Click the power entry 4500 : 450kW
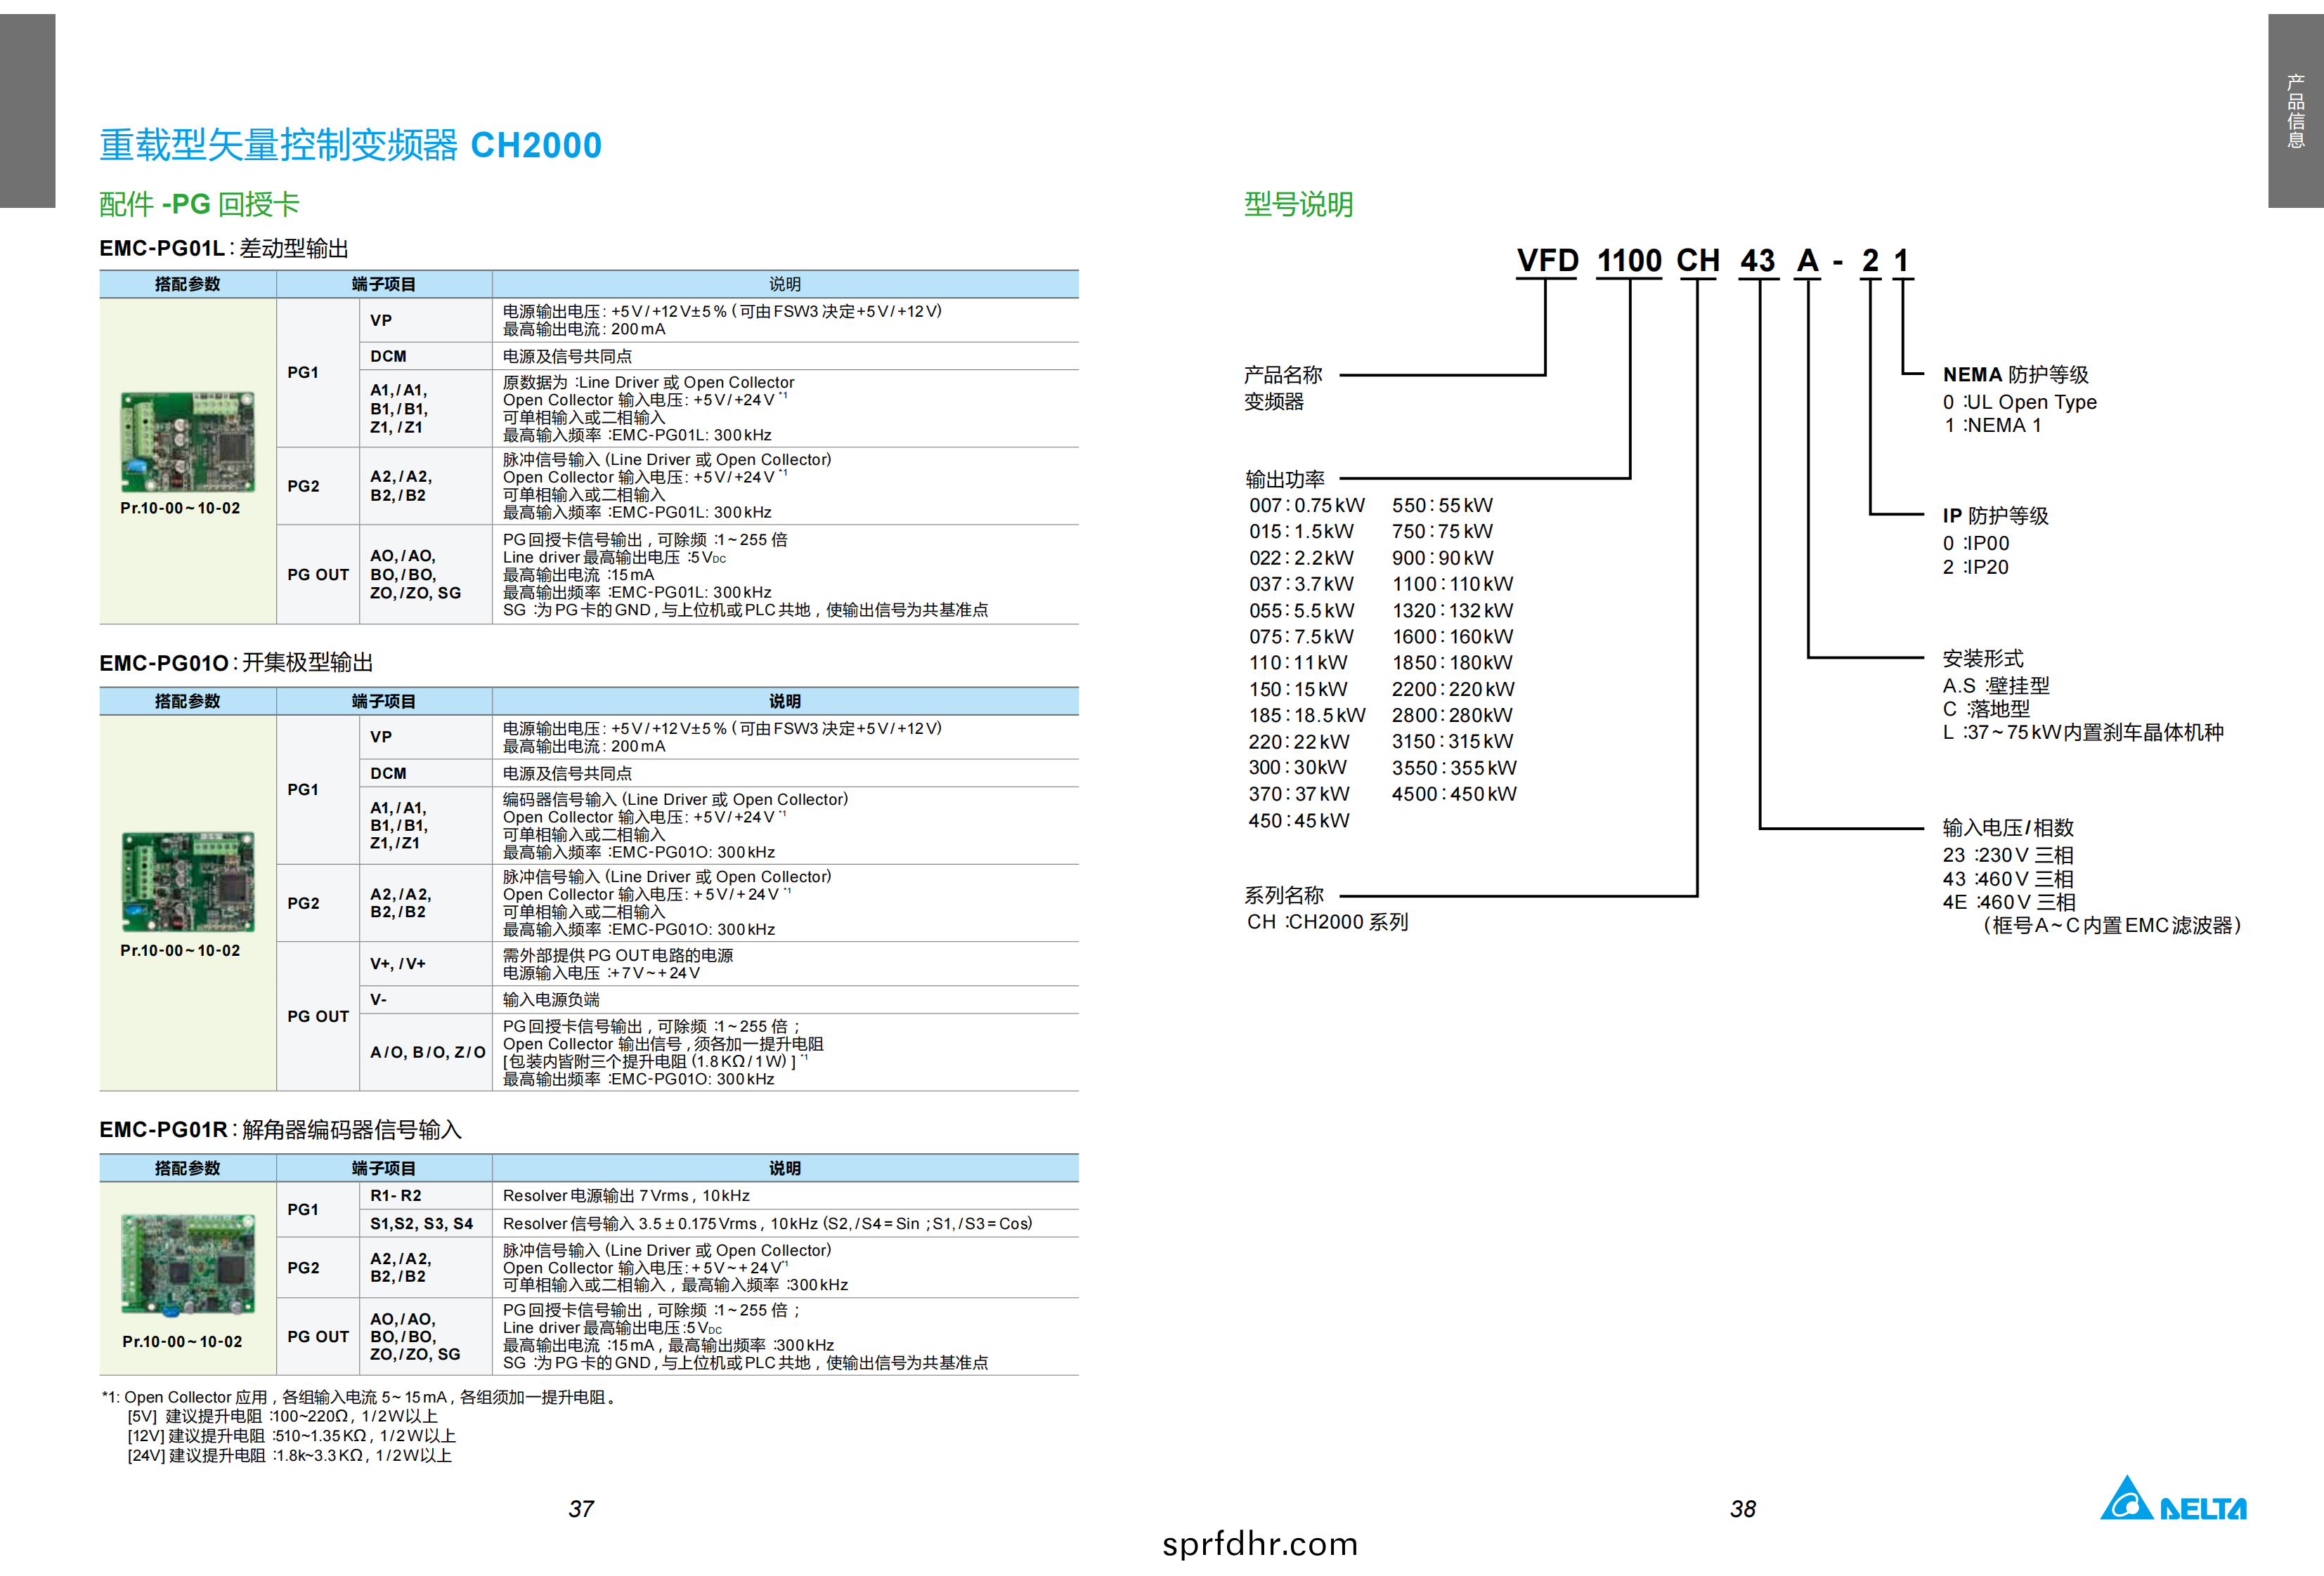 click(x=1454, y=794)
